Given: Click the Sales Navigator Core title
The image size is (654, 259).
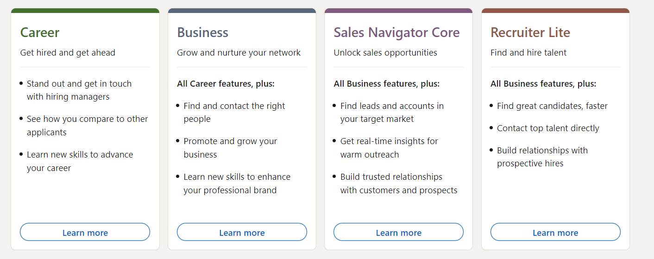Looking at the screenshot, I should 396,32.
